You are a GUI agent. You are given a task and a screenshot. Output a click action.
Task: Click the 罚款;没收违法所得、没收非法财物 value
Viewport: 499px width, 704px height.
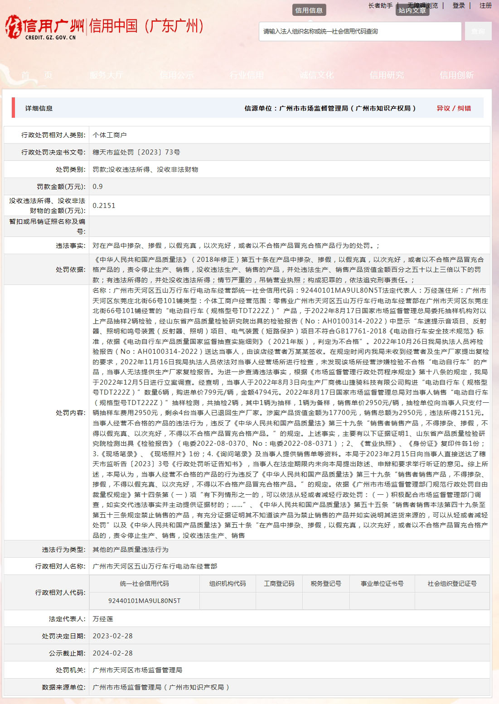[145, 169]
